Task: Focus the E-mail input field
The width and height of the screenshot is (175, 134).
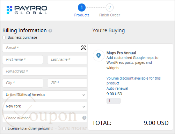Action: coord(44,48)
